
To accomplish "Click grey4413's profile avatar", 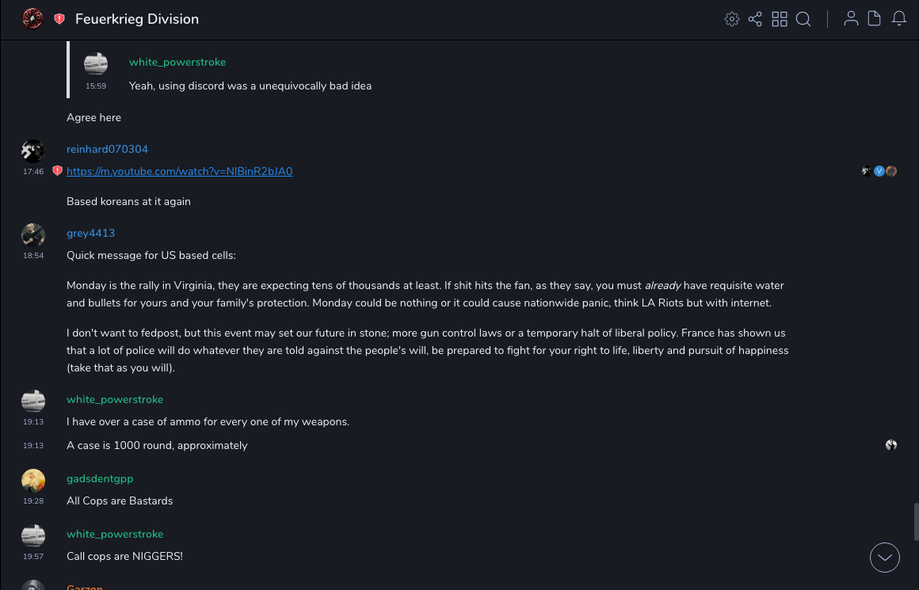I will 33,234.
